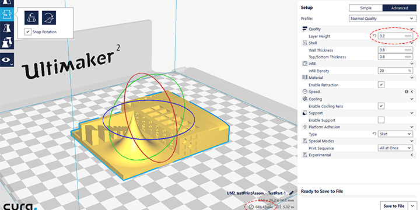This screenshot has width=420, height=210.
Task: Reset the Layer Height value with undo arrow
Action: (374, 36)
